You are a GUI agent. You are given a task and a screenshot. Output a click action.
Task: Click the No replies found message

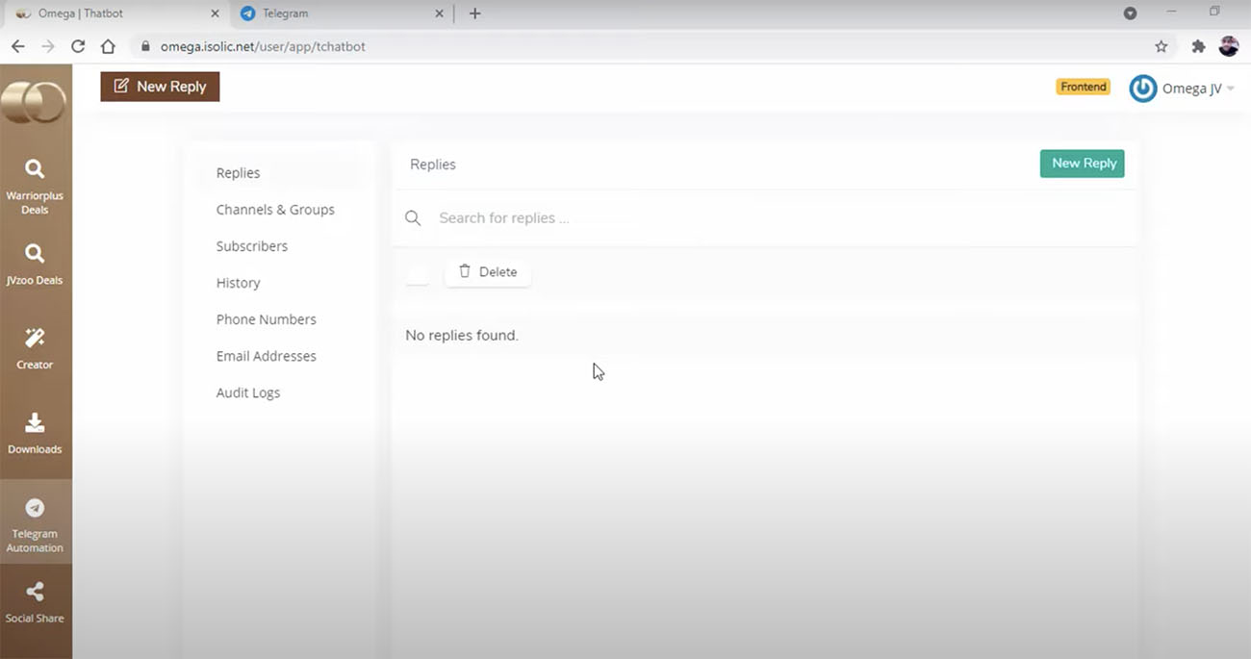pos(462,336)
